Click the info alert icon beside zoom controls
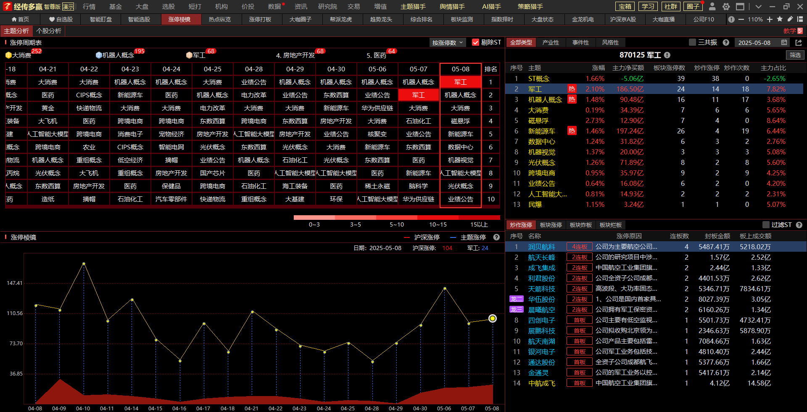This screenshot has height=412, width=807. [x=731, y=19]
